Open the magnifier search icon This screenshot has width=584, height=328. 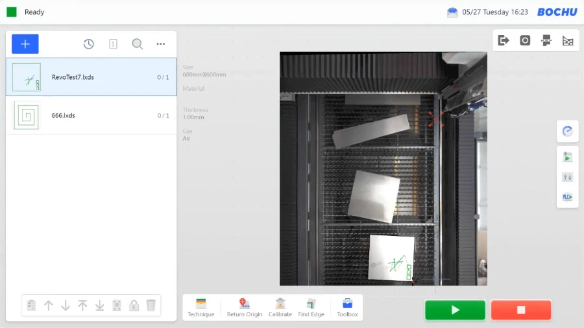tap(138, 44)
